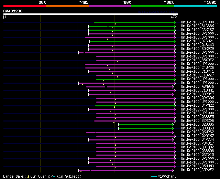220x179 pixels.
Task: Select the UniRef100_C1BYF1 label
Action: 197,72
